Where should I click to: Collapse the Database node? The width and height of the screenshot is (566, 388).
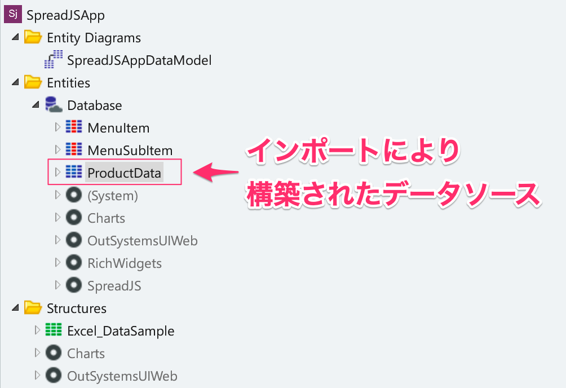point(36,105)
